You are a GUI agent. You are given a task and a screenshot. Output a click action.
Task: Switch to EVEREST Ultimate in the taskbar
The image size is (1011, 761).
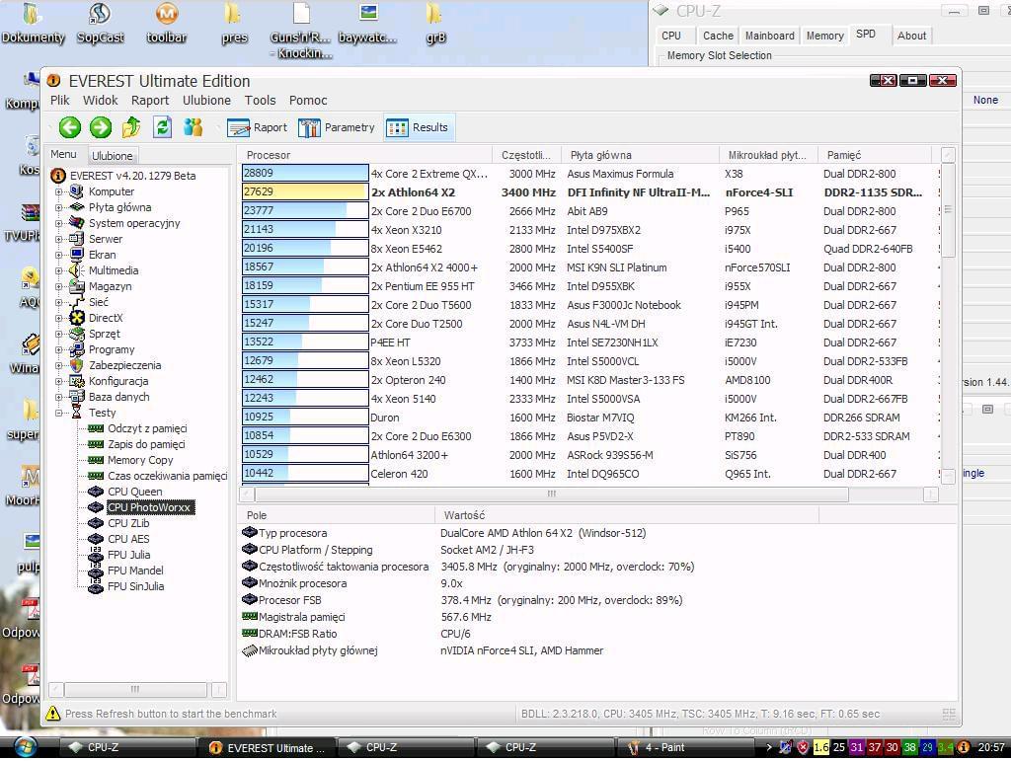[266, 747]
